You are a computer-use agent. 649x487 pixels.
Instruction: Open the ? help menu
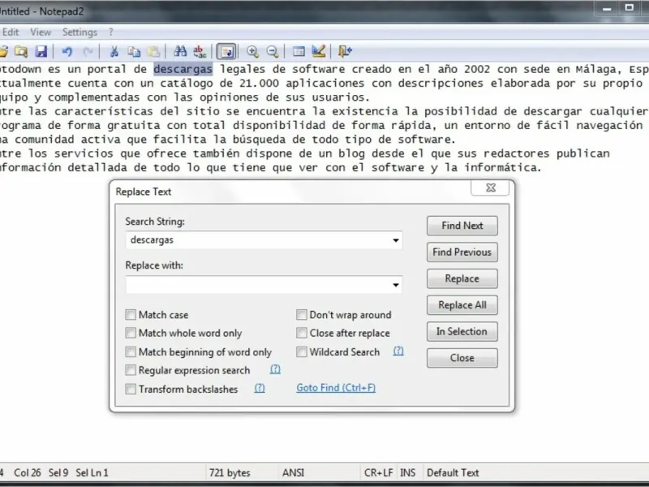point(110,32)
